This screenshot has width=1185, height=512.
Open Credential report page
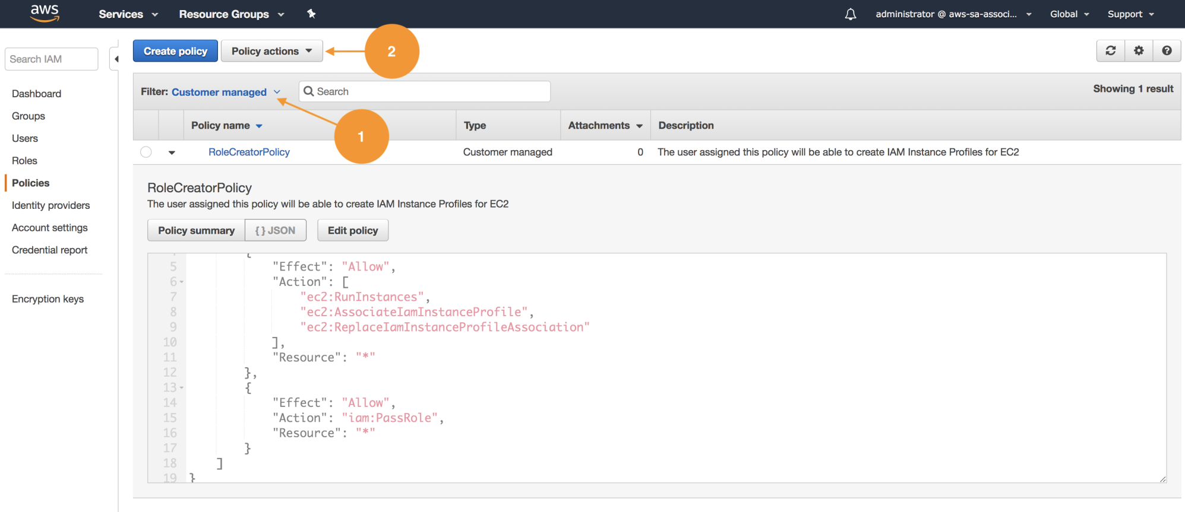pyautogui.click(x=50, y=250)
